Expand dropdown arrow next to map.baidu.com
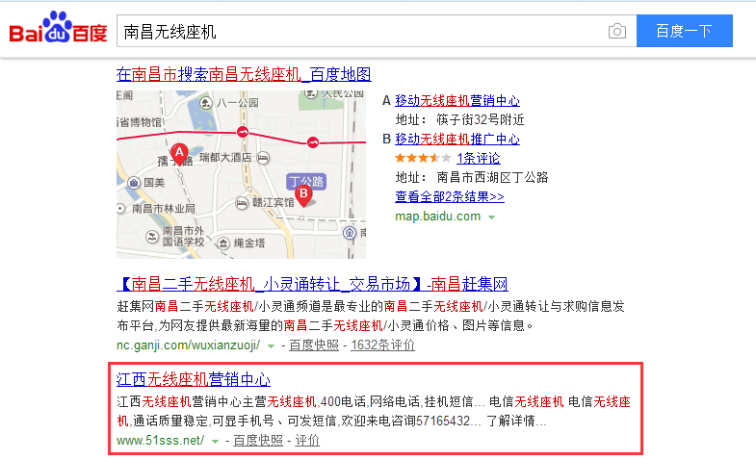Image resolution: width=756 pixels, height=460 pixels. click(x=492, y=217)
